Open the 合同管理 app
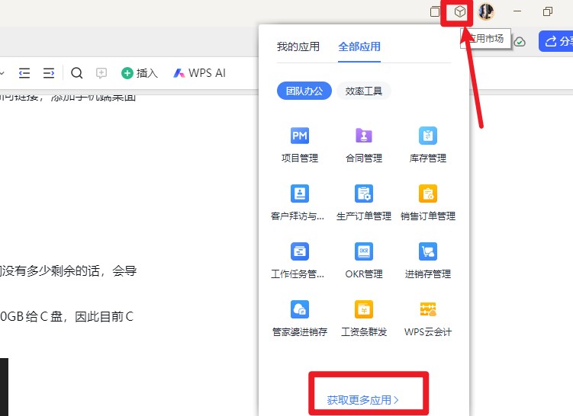 tap(364, 145)
